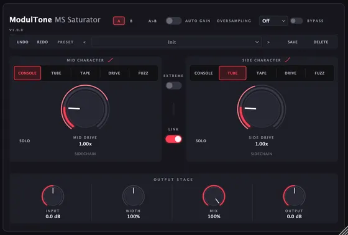Save the current preset
Image resolution: width=348 pixels, height=235 pixels.
293,42
